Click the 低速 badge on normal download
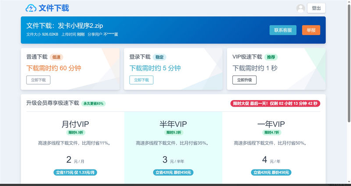The image size is (351, 186). pyautogui.click(x=56, y=57)
